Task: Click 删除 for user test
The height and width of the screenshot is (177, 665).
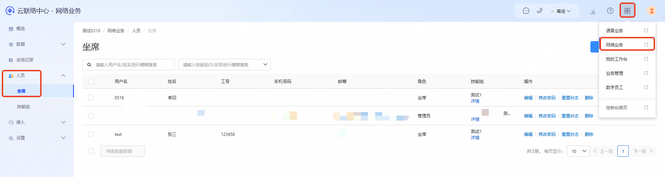Action: tap(589, 134)
